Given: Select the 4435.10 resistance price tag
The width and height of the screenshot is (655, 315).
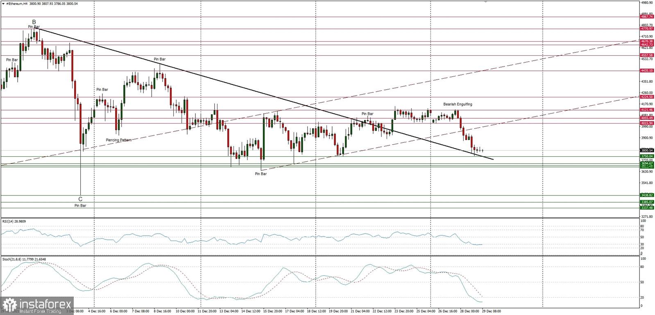Looking at the screenshot, I should click(x=647, y=70).
